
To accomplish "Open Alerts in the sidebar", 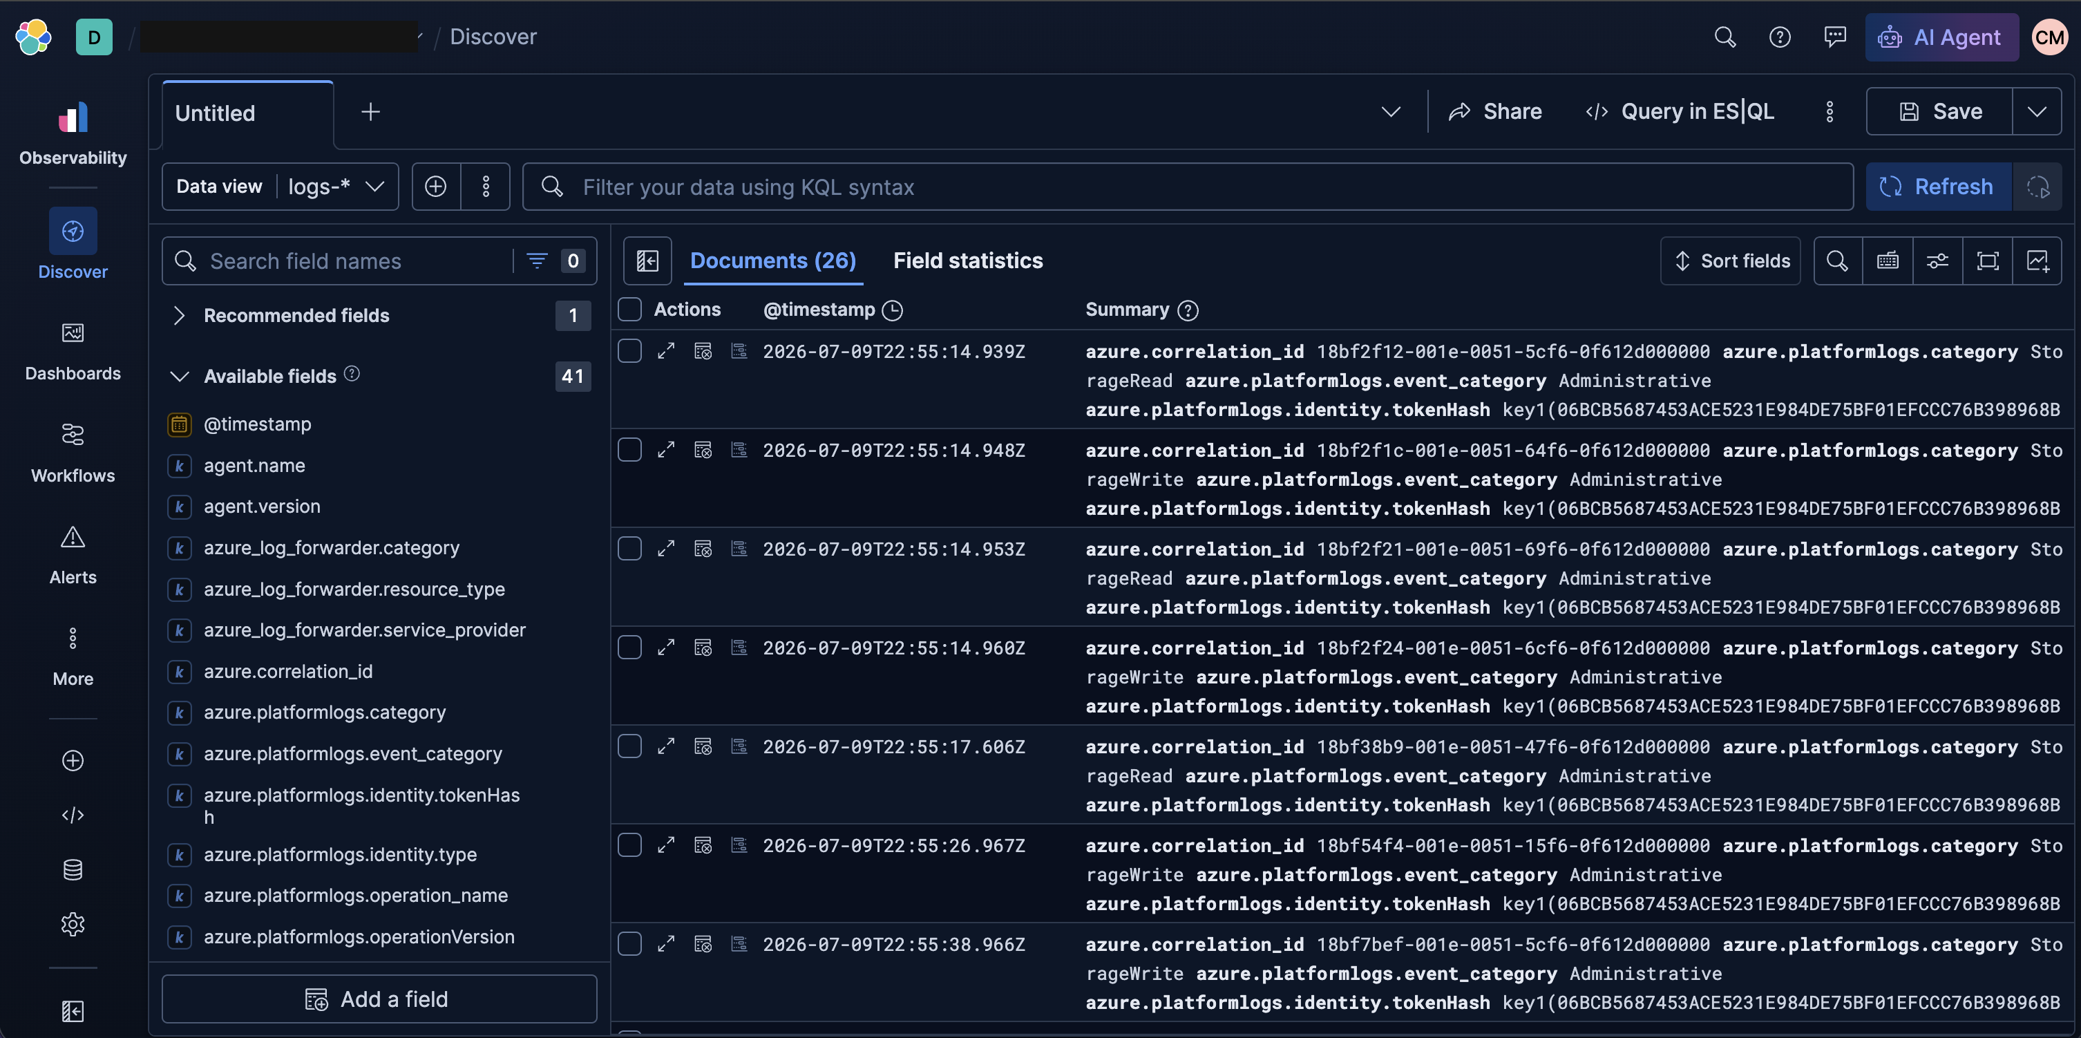I will [73, 555].
